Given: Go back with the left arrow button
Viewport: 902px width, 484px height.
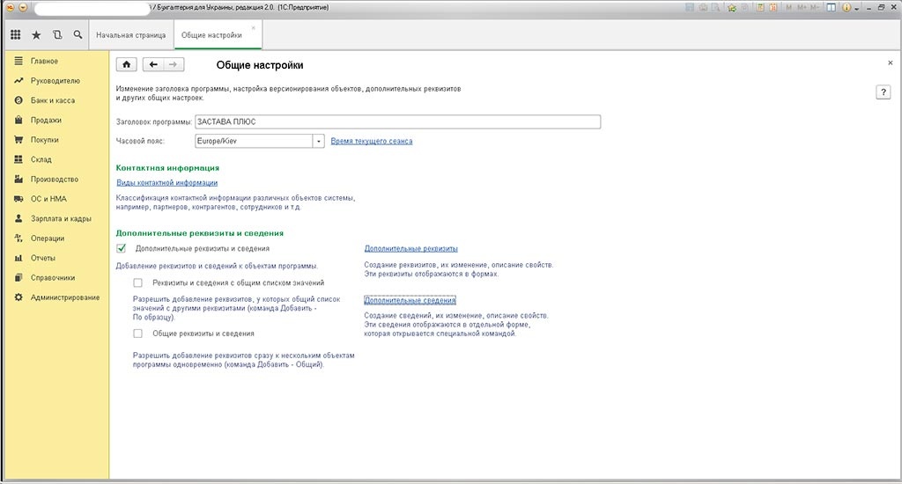Looking at the screenshot, I should (x=153, y=64).
